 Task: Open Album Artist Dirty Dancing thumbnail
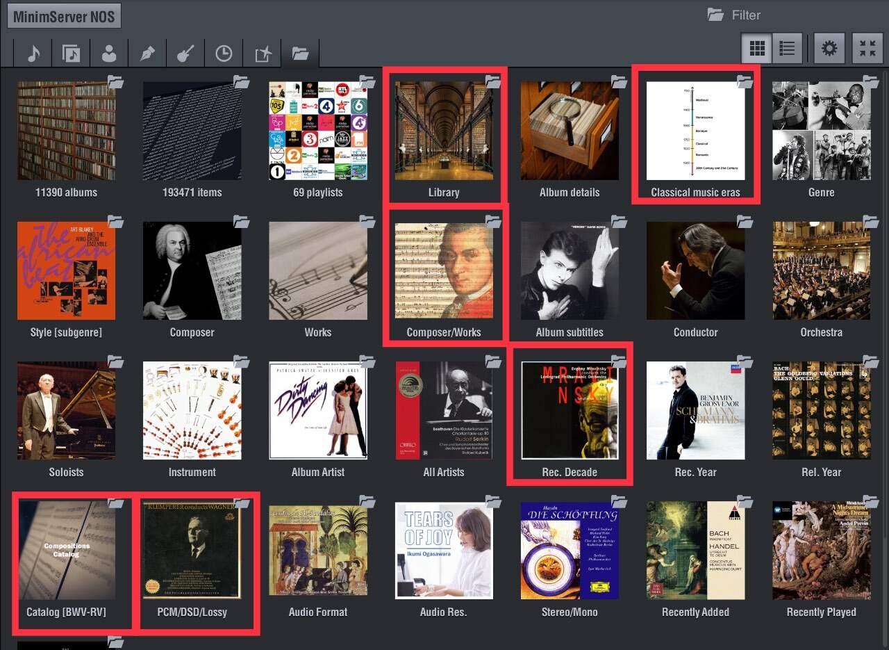tap(318, 410)
